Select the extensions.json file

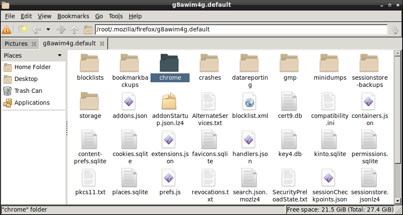point(170,147)
